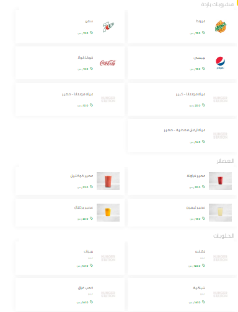Click price tag icon under كعب غزال
The width and height of the screenshot is (238, 312).
[91, 302]
